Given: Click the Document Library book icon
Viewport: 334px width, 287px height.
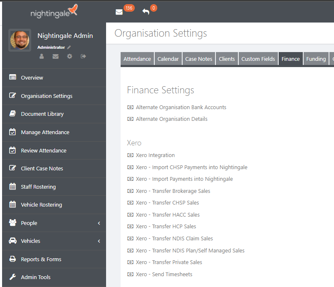Looking at the screenshot, I should (x=12, y=114).
